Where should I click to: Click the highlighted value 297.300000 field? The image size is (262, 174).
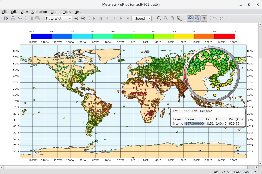(194, 124)
